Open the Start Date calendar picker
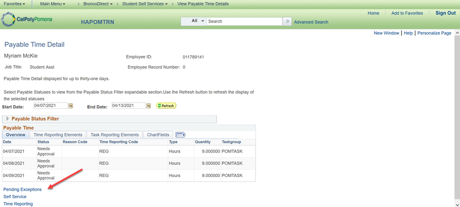The height and width of the screenshot is (207, 460). tap(71, 106)
